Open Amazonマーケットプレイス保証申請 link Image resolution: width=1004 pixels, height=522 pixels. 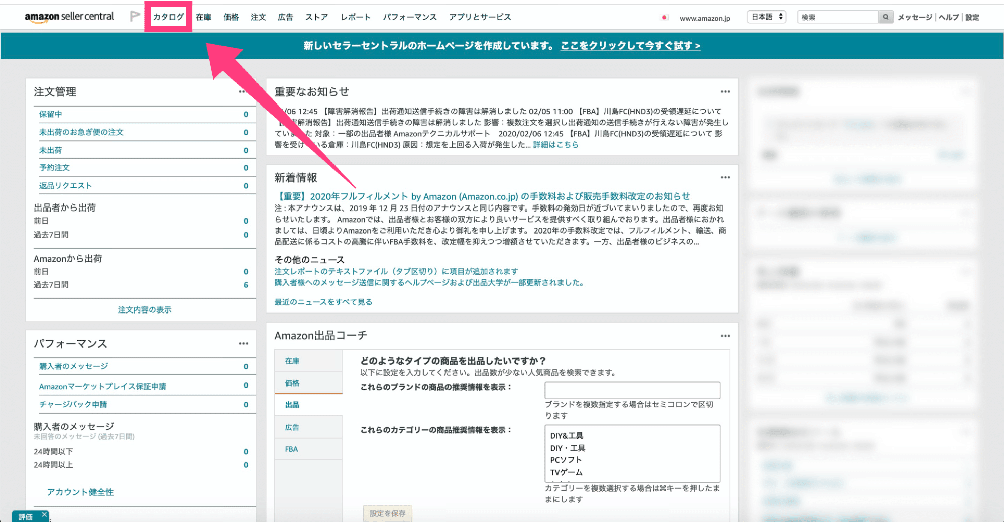(102, 386)
